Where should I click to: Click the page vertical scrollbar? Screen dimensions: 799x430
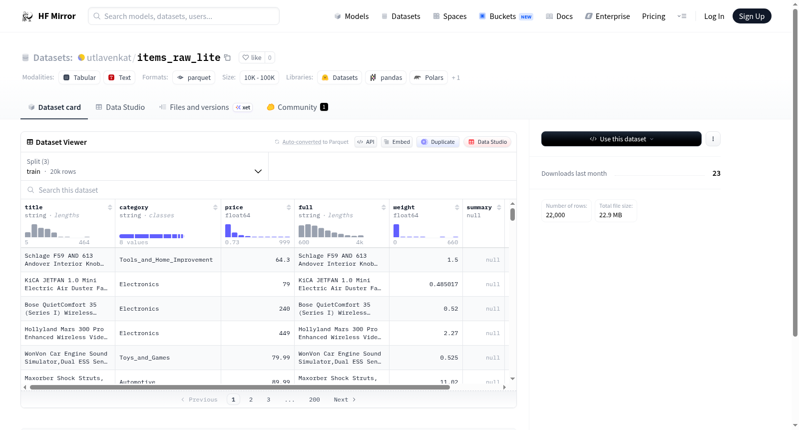795,172
